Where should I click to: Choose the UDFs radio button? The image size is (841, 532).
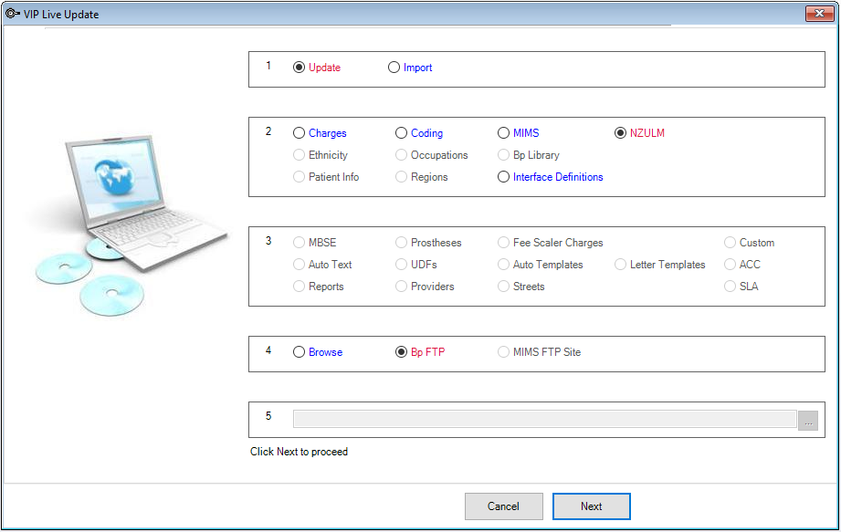[401, 265]
